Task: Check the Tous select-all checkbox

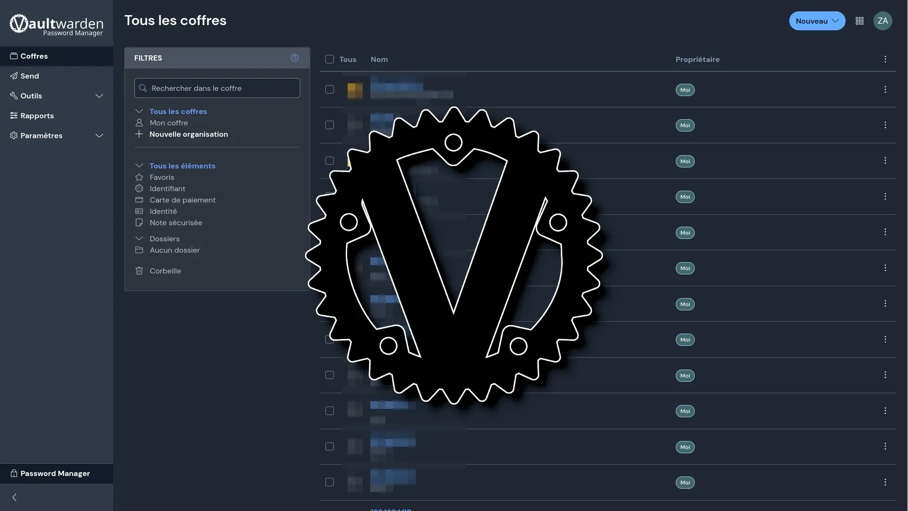Action: coord(330,59)
